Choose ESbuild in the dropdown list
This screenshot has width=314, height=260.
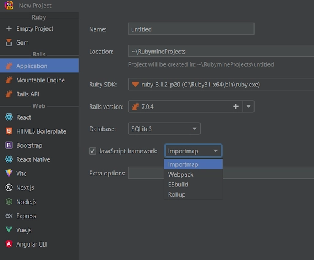193,185
